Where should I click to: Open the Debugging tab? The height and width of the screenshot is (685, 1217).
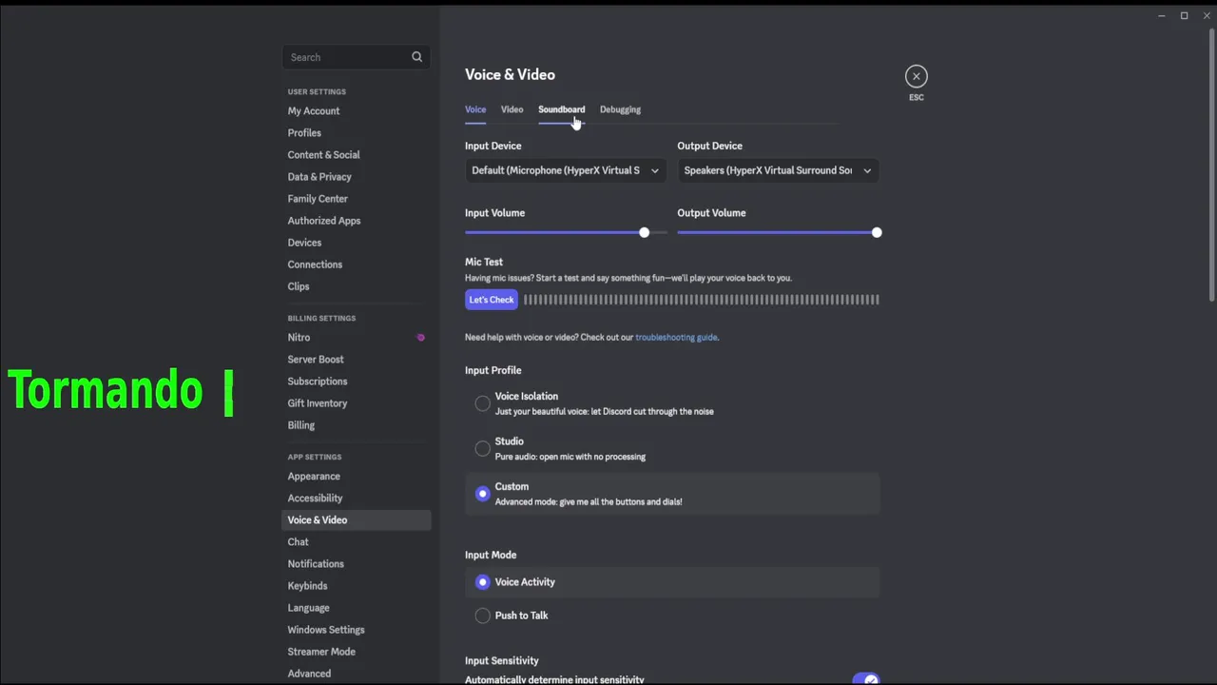(x=620, y=109)
